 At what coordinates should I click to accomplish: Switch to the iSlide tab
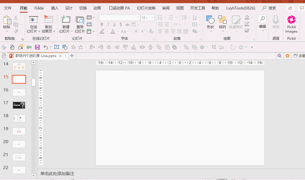pyautogui.click(x=39, y=8)
